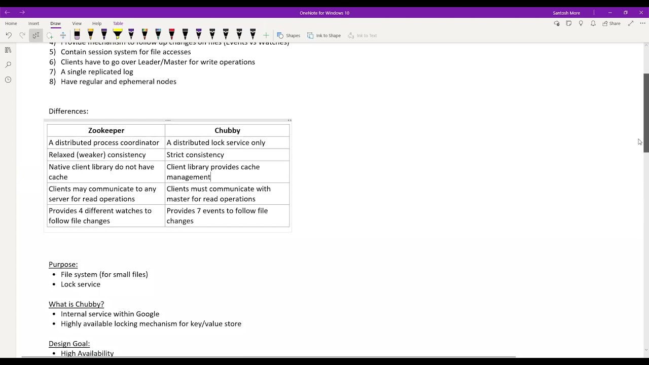649x365 pixels.
Task: Click the scroll down arrow
Action: [x=646, y=350]
